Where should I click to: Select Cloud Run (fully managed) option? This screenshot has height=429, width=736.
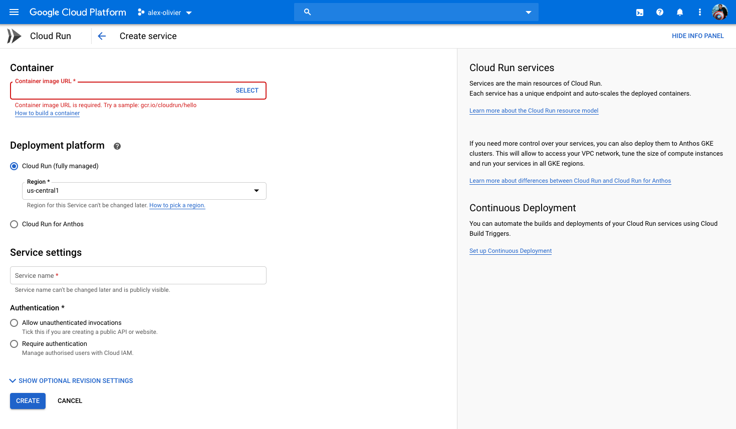tap(14, 166)
